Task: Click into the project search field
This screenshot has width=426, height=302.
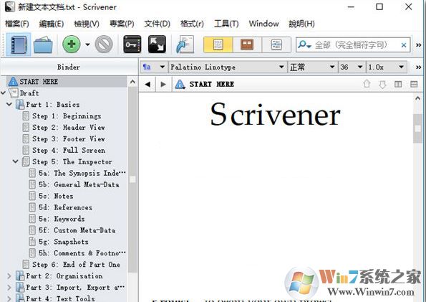Action: click(x=353, y=44)
